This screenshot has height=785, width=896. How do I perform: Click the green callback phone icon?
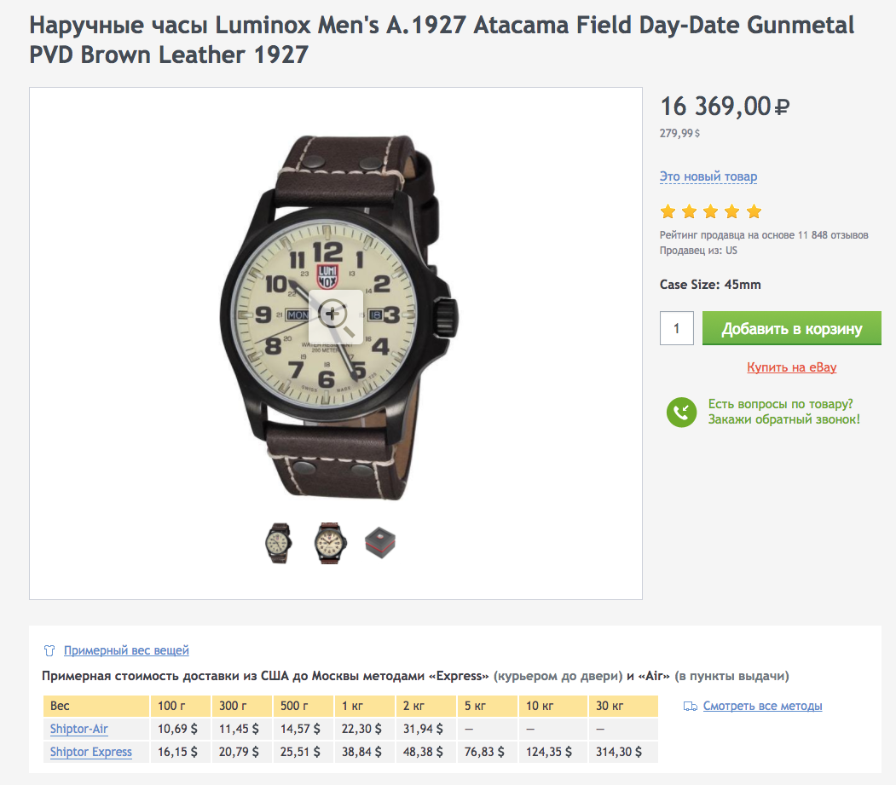coord(681,413)
